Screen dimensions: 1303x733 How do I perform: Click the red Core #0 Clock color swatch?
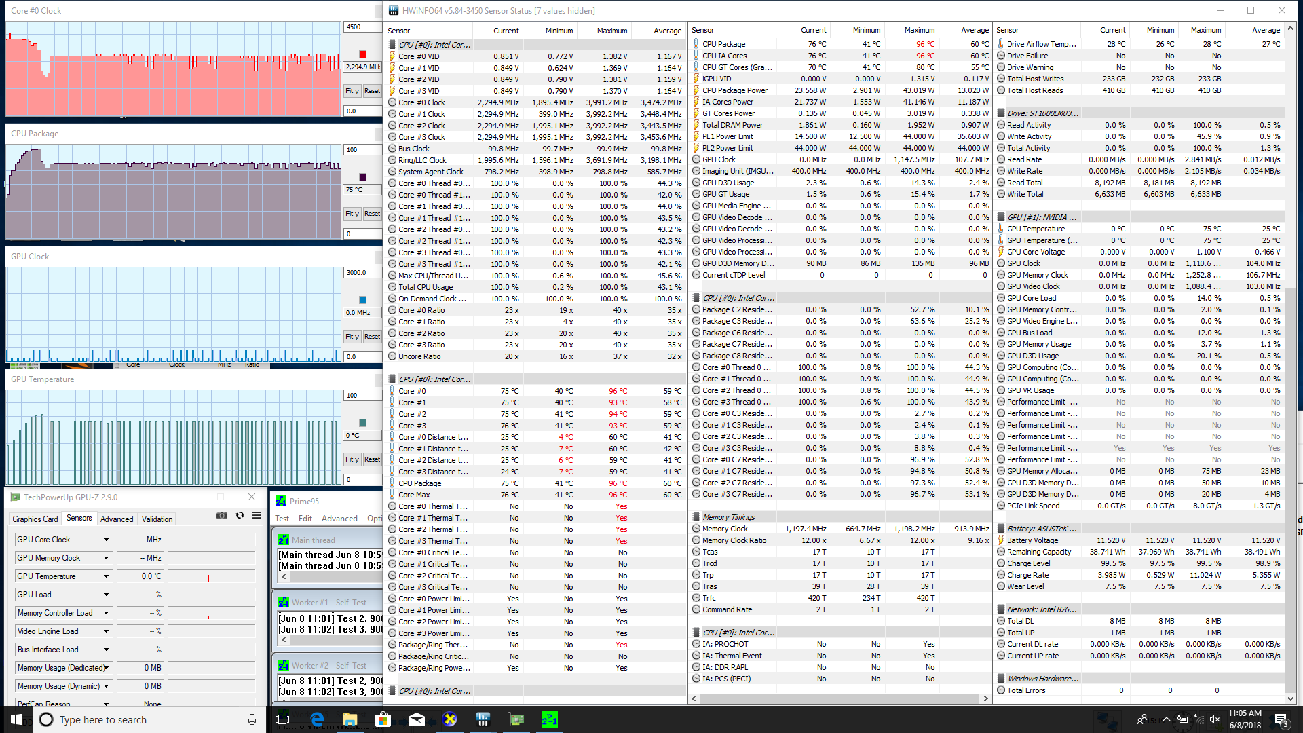(x=363, y=54)
